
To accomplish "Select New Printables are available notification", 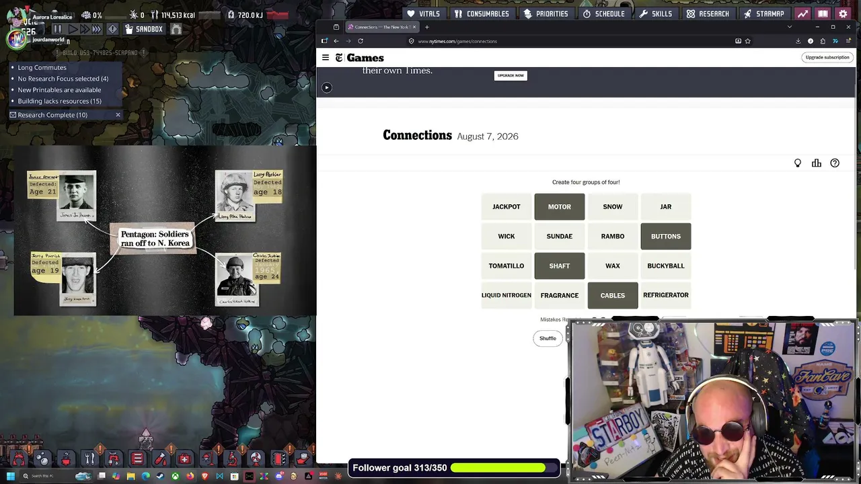I will [x=59, y=90].
